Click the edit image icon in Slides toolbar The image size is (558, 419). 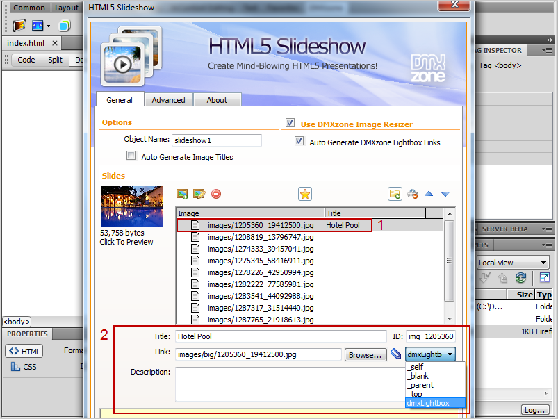[x=199, y=194]
